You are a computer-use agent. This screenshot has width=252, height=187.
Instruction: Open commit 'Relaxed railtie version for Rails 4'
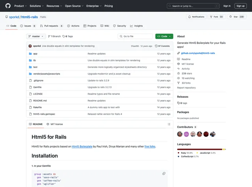(x=105, y=114)
